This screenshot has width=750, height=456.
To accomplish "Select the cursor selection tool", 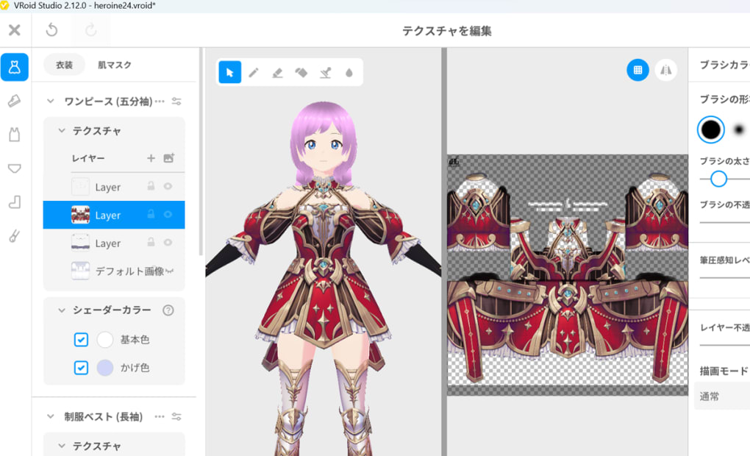I will 230,72.
